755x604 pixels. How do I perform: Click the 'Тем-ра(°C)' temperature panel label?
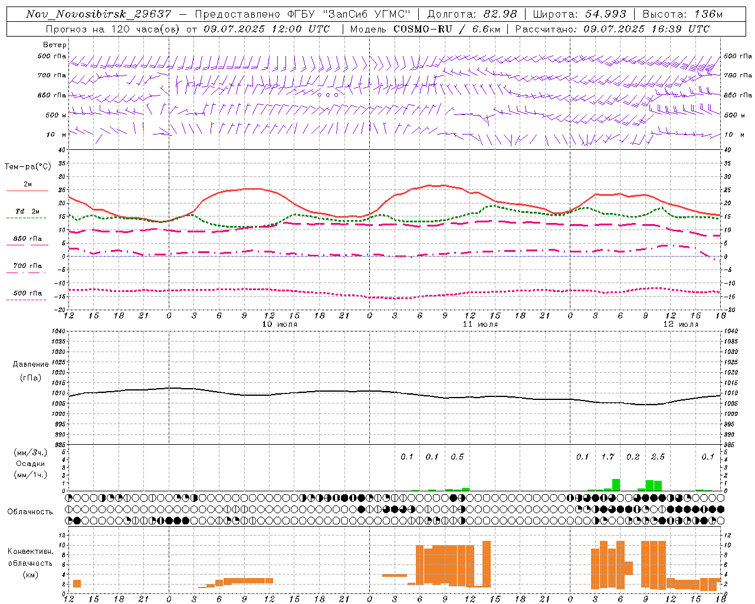click(28, 167)
